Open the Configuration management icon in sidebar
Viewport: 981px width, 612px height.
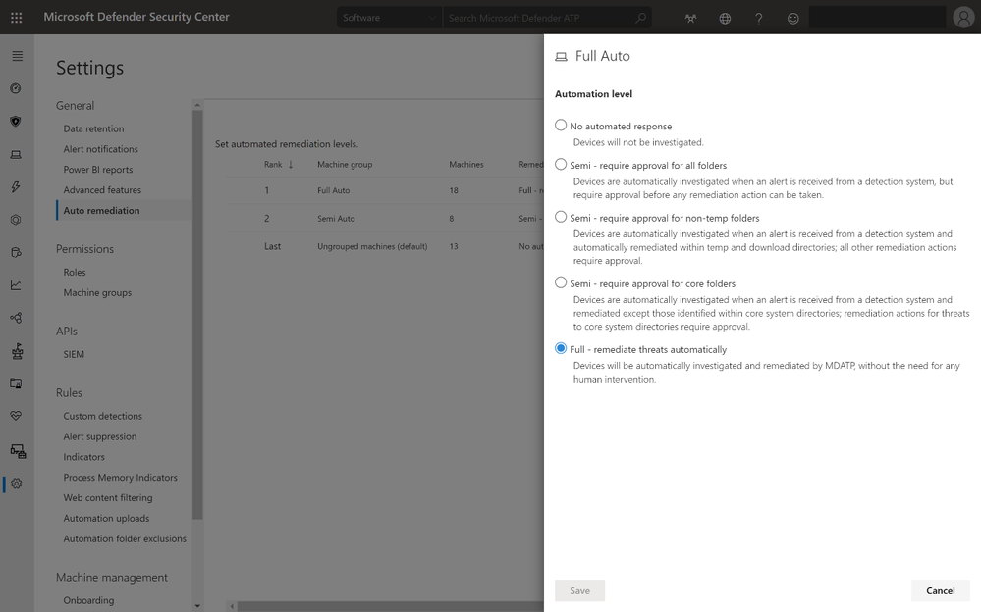coord(18,451)
